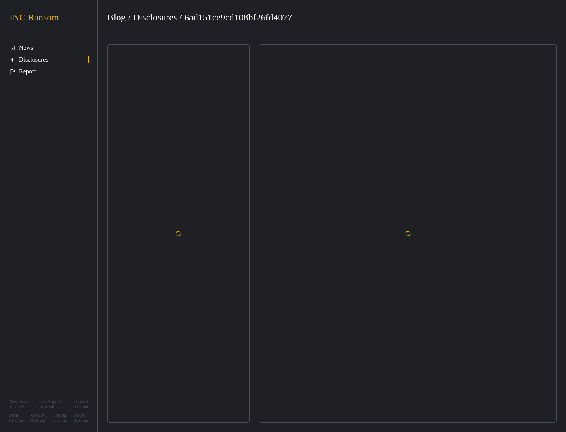Click the New York clock text

(19, 404)
